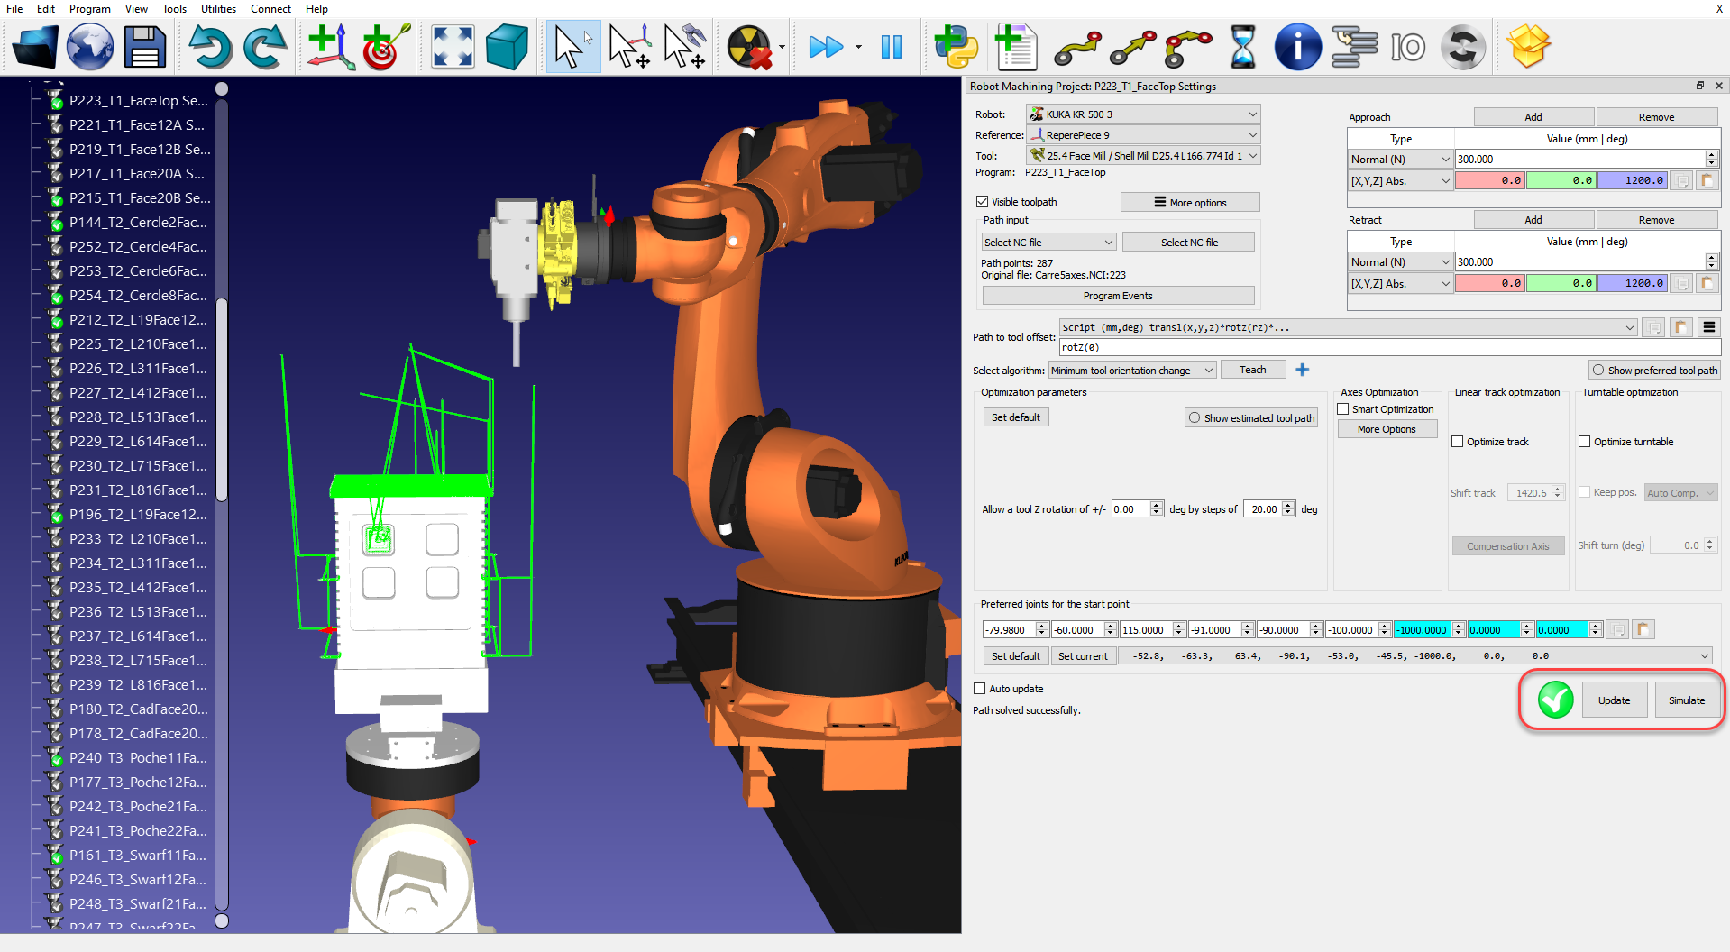The height and width of the screenshot is (952, 1730).
Task: Click the red Approach X value field
Action: (1489, 181)
